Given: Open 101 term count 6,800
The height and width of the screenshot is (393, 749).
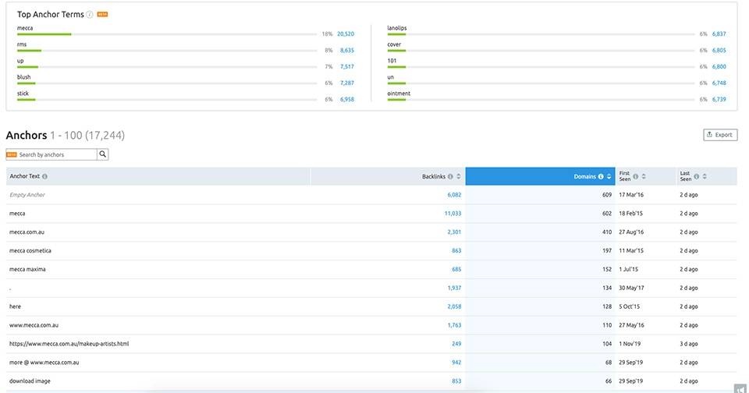Looking at the screenshot, I should (719, 66).
